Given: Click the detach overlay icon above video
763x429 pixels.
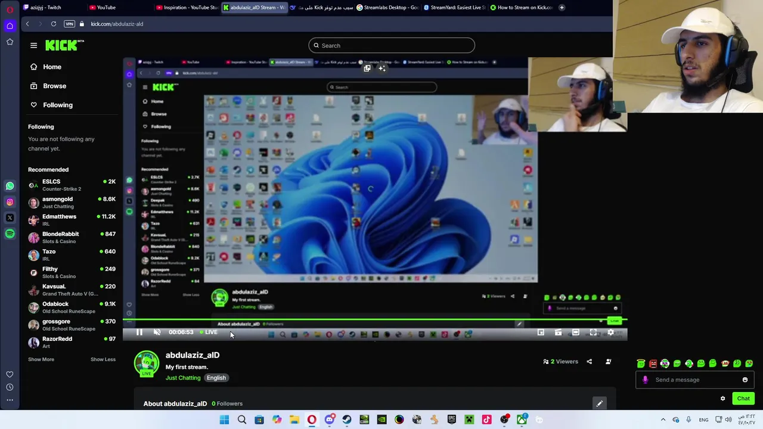Looking at the screenshot, I should click(x=367, y=69).
